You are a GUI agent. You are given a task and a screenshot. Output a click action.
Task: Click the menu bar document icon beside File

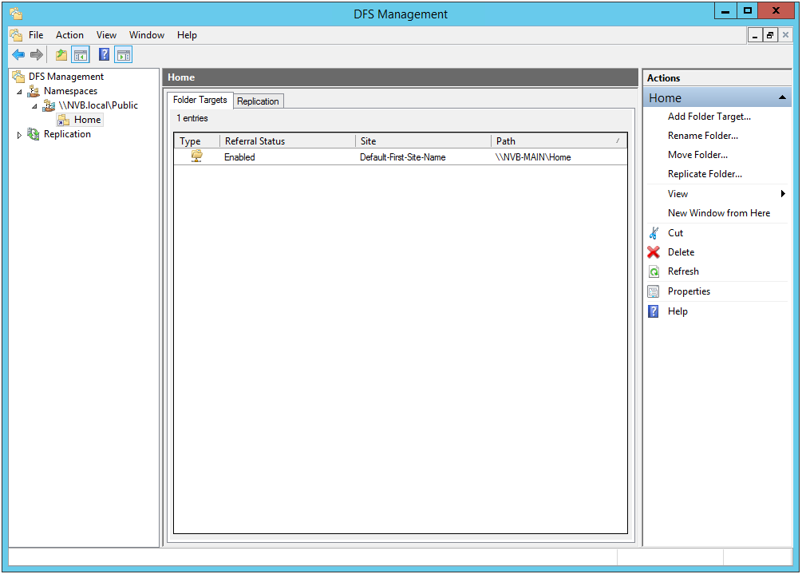click(x=16, y=35)
